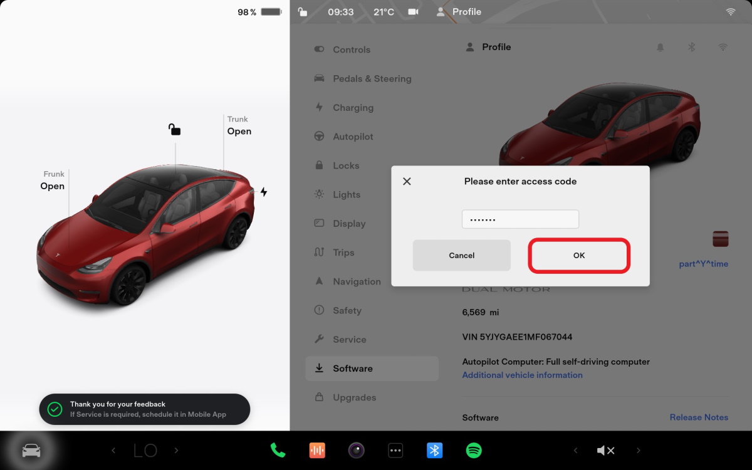
Task: Launch Spotify from the bottom bar
Action: [x=474, y=450]
